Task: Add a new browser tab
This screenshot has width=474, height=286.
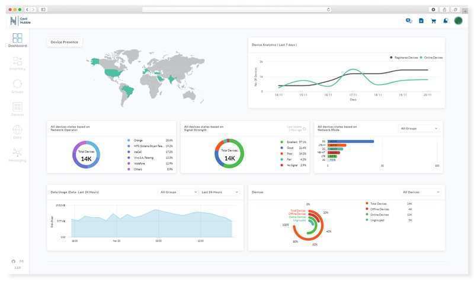Action: [466, 10]
